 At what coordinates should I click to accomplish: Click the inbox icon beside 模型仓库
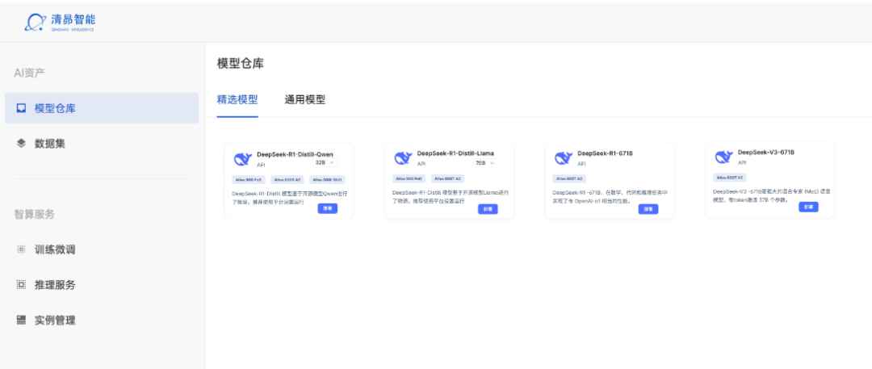[x=21, y=108]
